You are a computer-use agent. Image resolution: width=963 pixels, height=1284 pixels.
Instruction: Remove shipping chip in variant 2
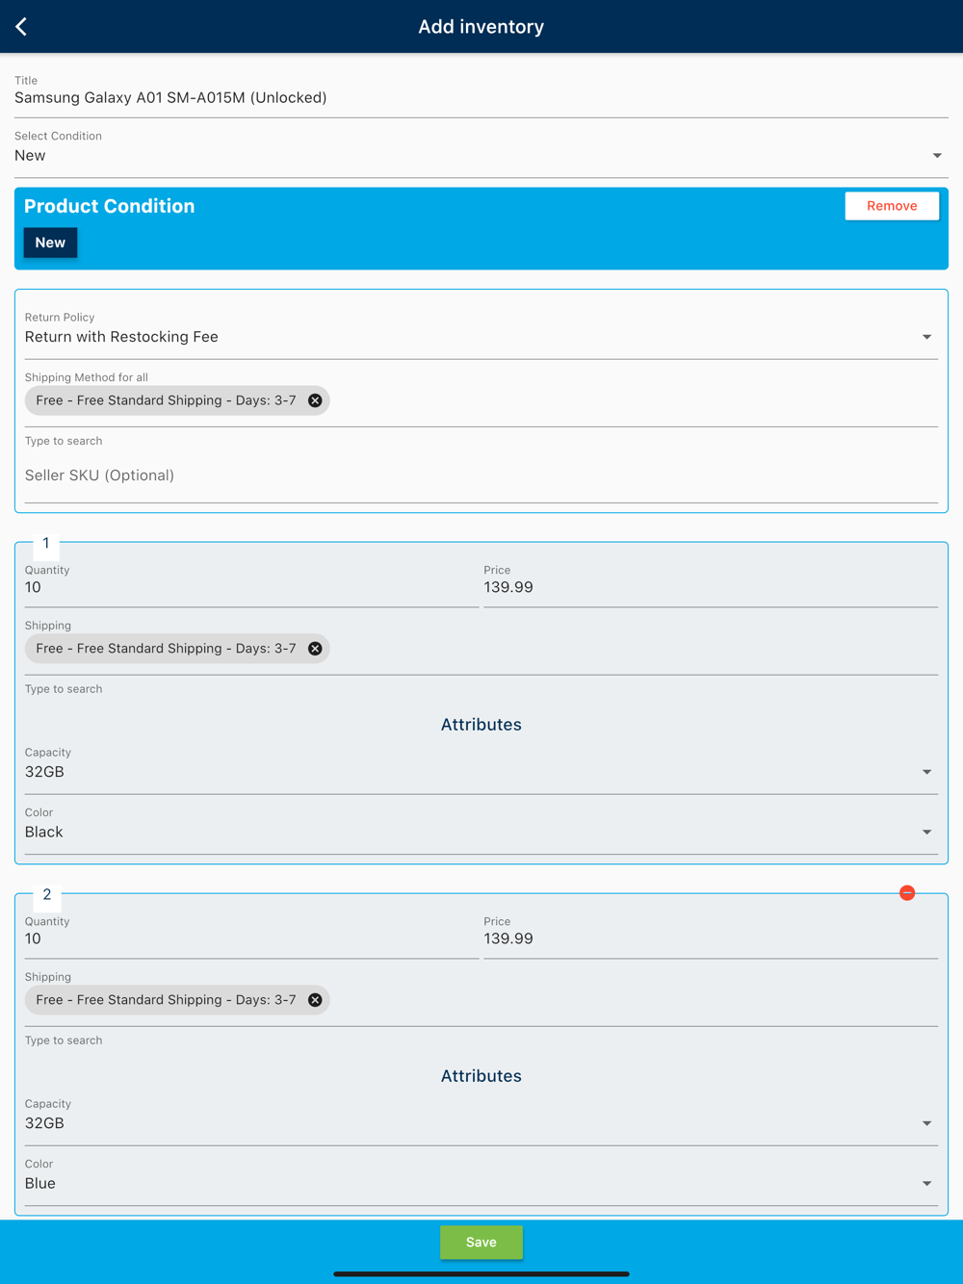315,1000
